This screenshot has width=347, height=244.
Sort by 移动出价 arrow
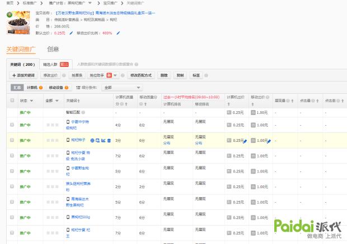252,104
